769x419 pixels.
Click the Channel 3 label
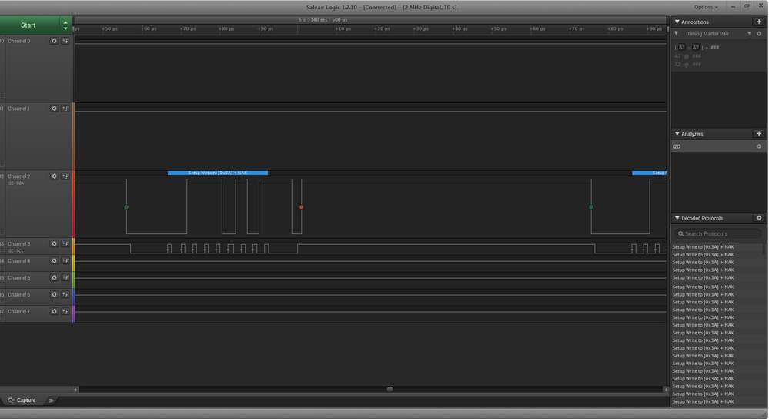coord(18,244)
